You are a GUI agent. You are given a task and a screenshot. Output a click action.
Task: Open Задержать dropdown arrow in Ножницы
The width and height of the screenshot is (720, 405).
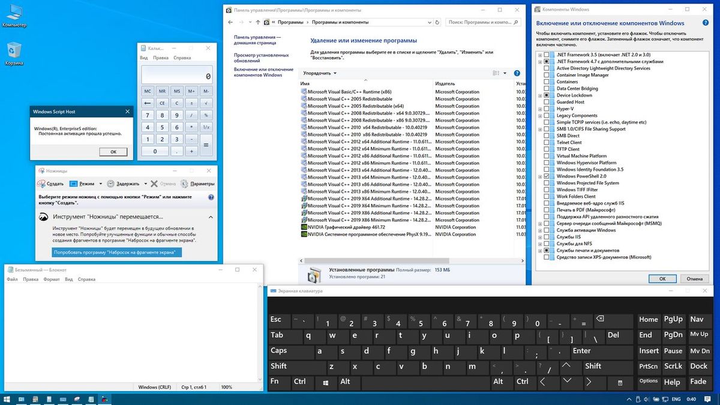coord(145,184)
